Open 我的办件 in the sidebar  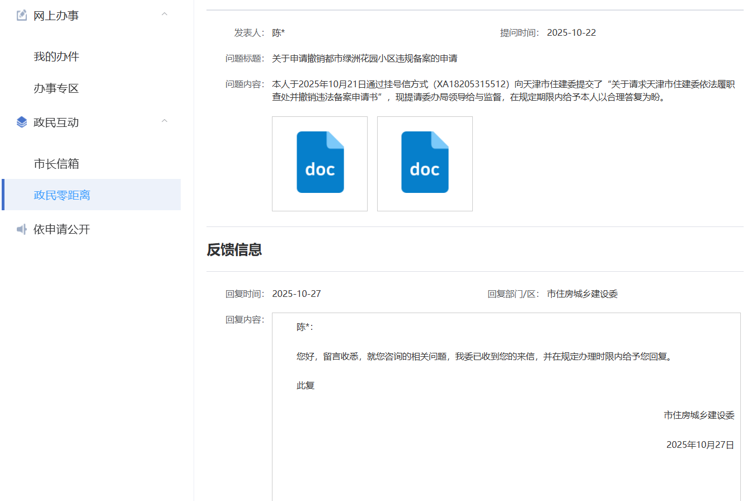pyautogui.click(x=57, y=56)
